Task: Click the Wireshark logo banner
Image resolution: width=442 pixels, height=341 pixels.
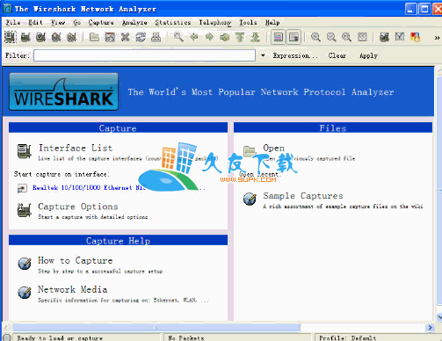Action: [x=64, y=91]
